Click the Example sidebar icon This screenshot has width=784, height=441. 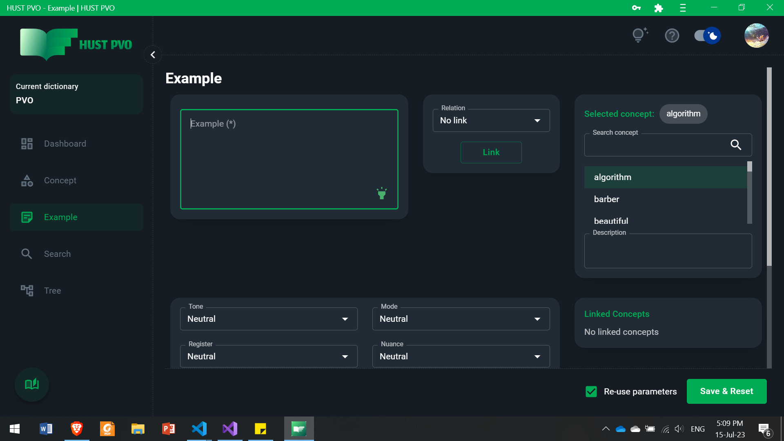27,217
